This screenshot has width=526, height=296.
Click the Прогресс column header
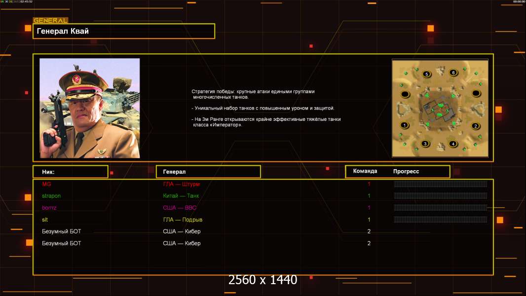tap(406, 171)
